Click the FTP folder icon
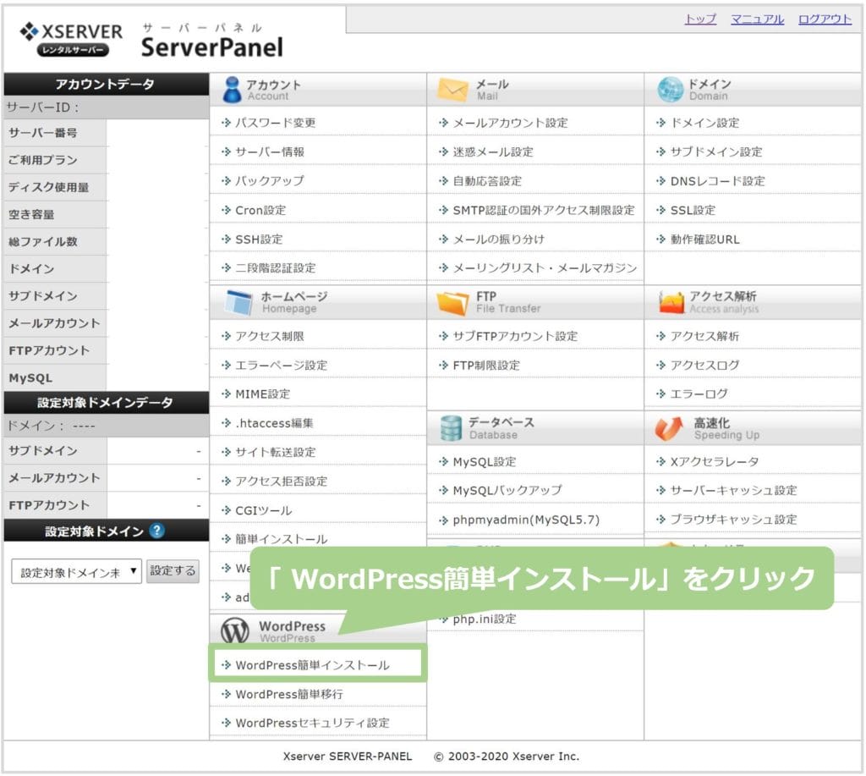This screenshot has height=776, width=866. pos(452,302)
